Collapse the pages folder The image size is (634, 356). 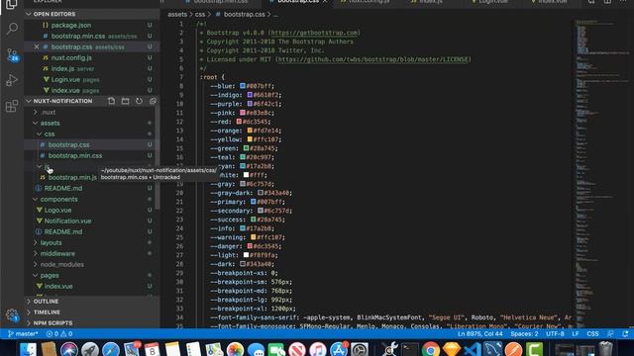click(x=50, y=275)
